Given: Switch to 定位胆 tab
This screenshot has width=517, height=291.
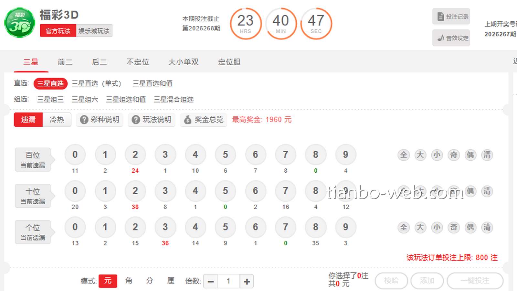Looking at the screenshot, I should [x=229, y=62].
